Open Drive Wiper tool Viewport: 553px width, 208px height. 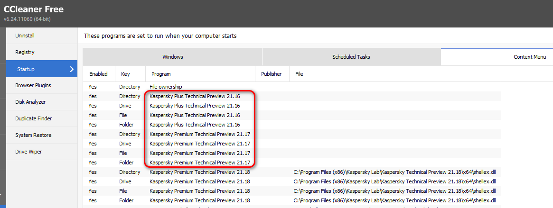tap(42, 152)
